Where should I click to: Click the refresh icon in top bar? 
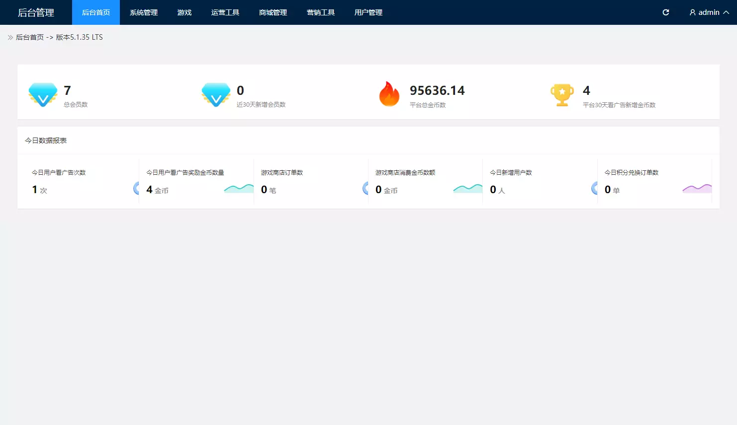coord(666,12)
